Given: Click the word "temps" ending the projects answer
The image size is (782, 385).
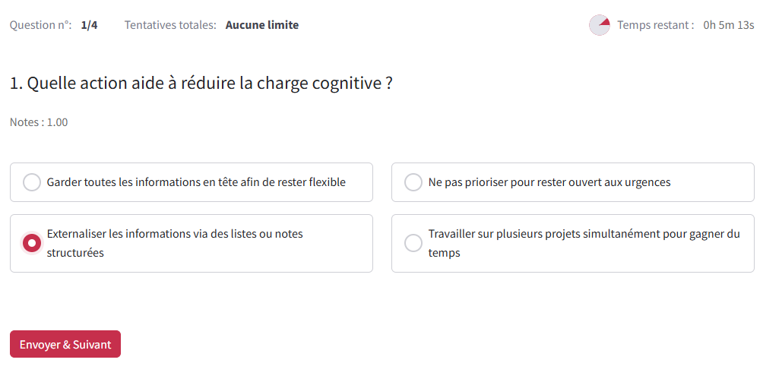Looking at the screenshot, I should [444, 253].
